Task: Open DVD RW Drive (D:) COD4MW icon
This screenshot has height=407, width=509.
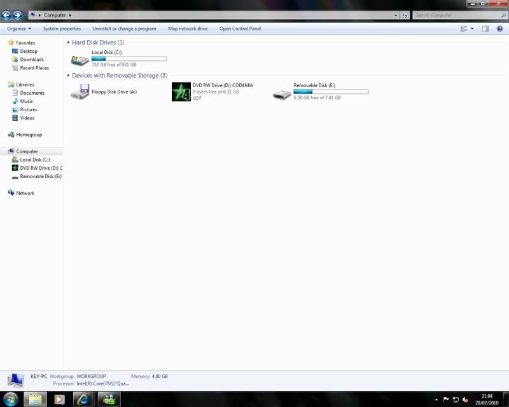Action: click(181, 92)
